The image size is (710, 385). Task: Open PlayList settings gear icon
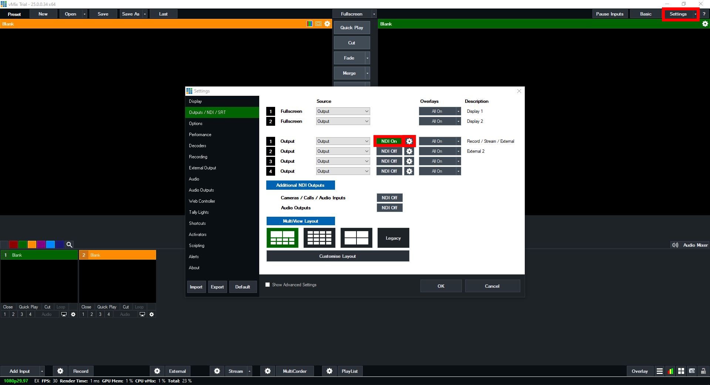click(329, 371)
